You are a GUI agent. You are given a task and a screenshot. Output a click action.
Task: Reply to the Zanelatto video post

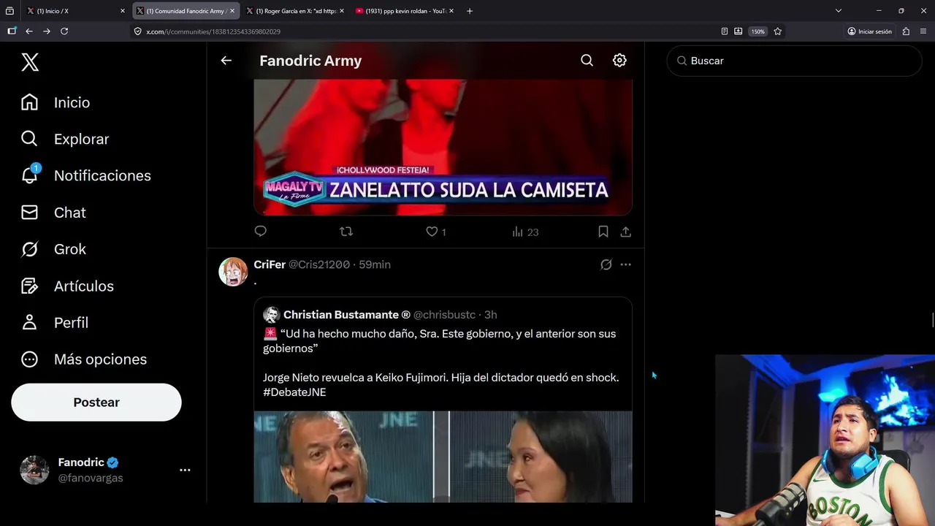pyautogui.click(x=261, y=232)
